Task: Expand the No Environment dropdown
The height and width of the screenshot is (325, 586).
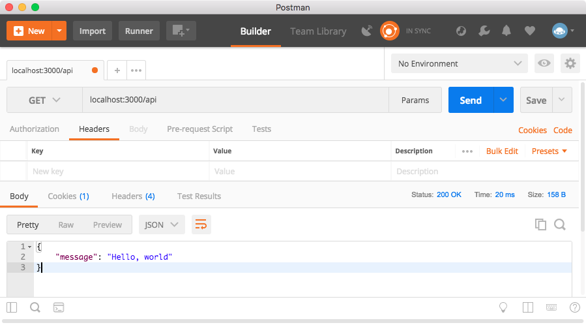Action: [x=459, y=63]
